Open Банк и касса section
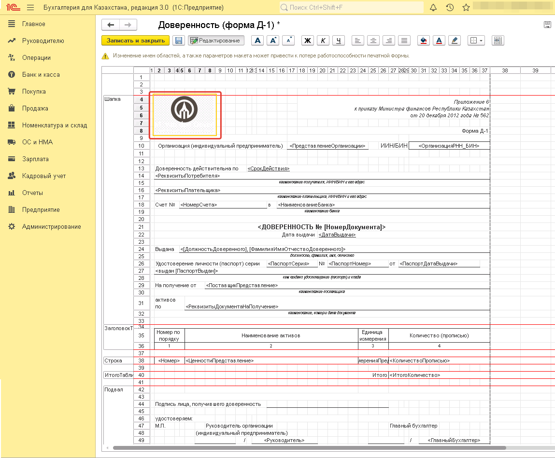 pos(41,75)
